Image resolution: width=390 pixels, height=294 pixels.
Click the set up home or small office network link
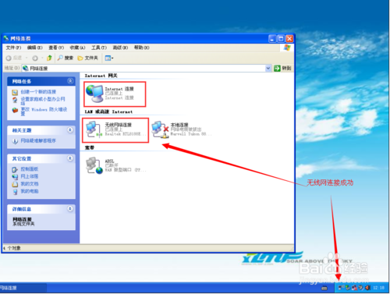pos(43,101)
